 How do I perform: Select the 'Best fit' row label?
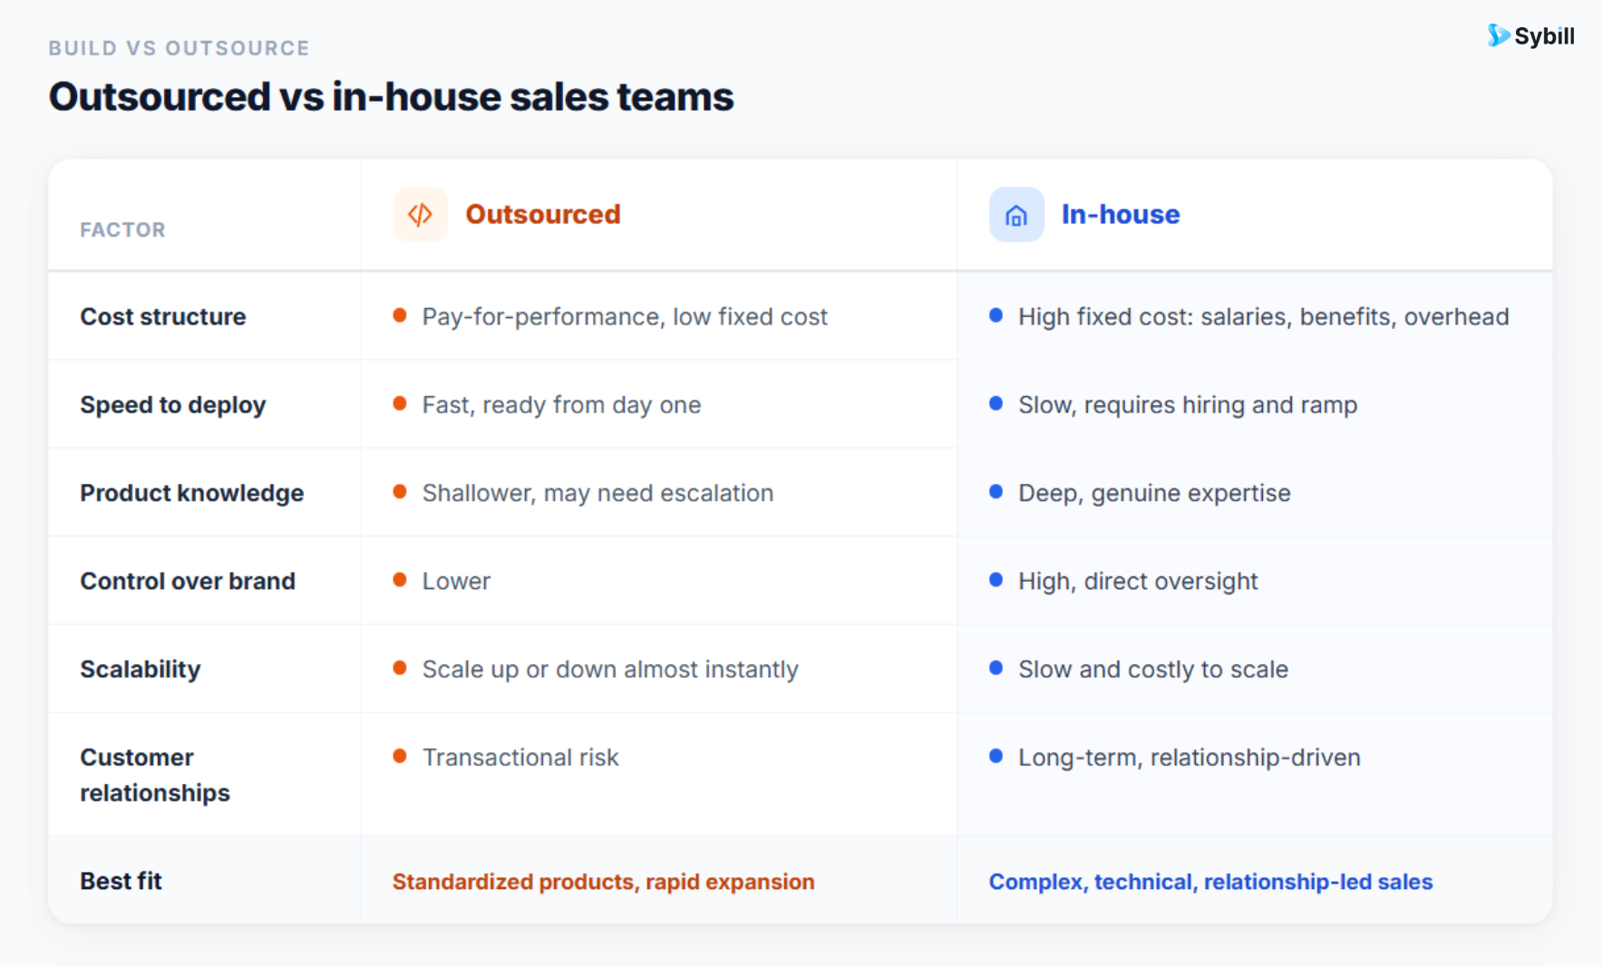tap(121, 881)
